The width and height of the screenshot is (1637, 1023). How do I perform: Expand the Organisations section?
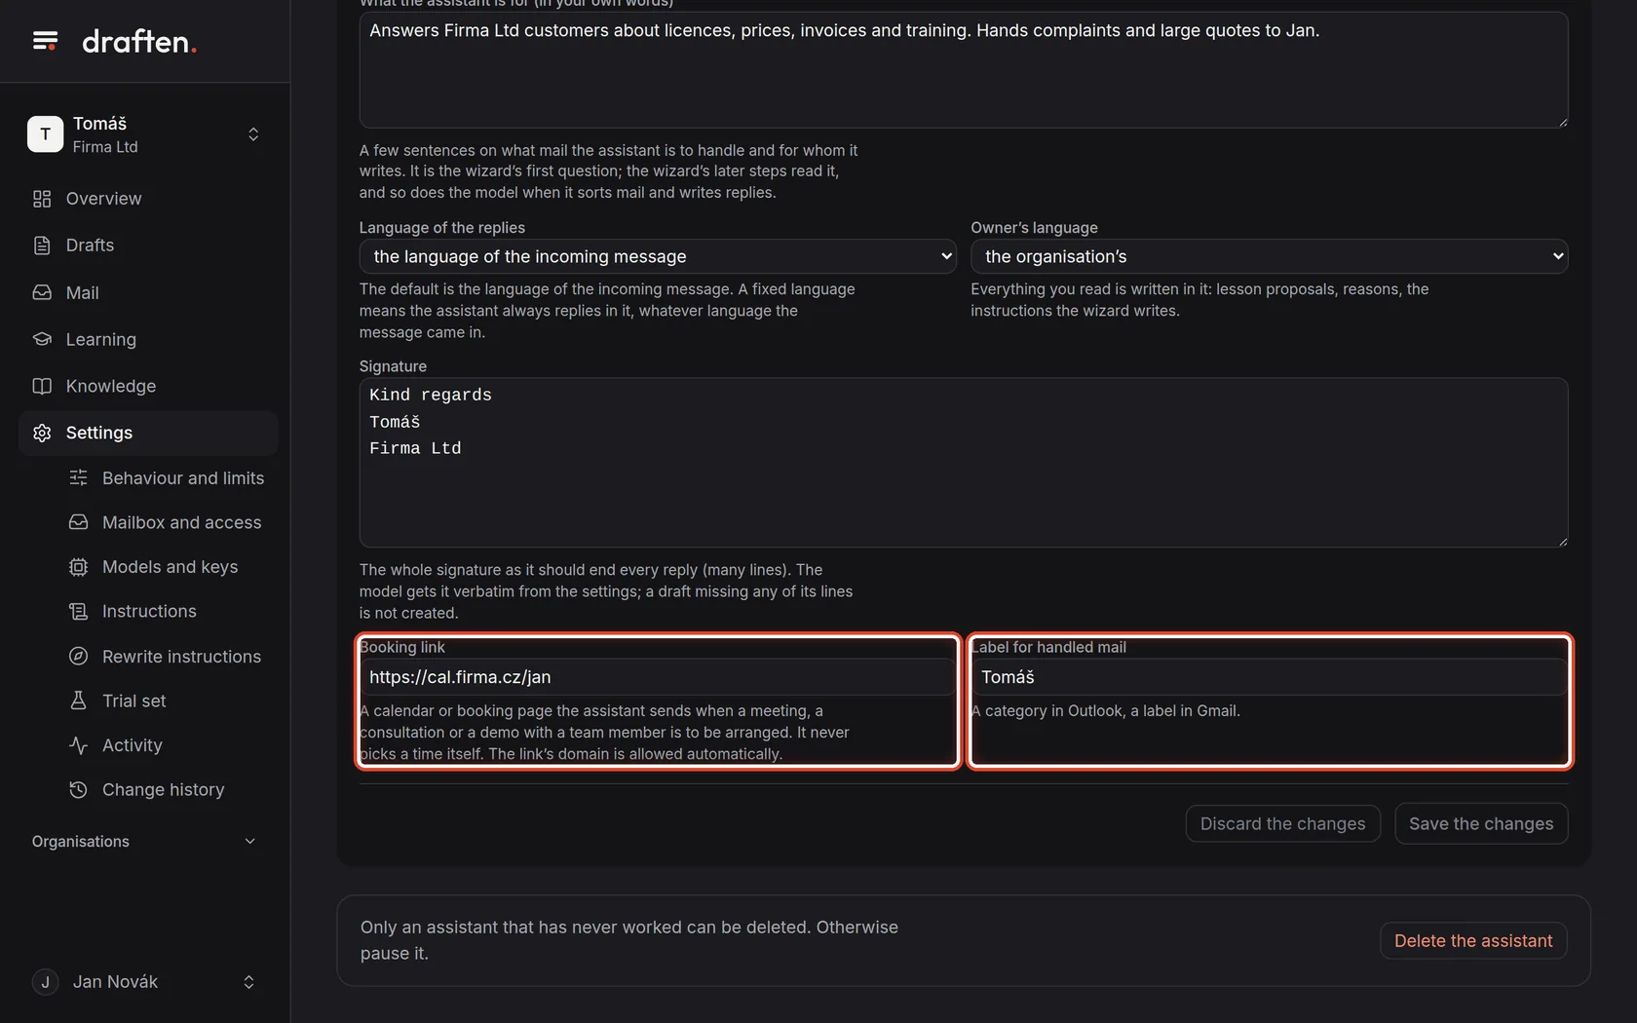[144, 842]
